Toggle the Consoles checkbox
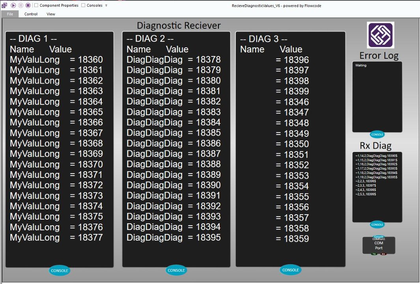Screen dimensions: 420x284 tap(83, 6)
